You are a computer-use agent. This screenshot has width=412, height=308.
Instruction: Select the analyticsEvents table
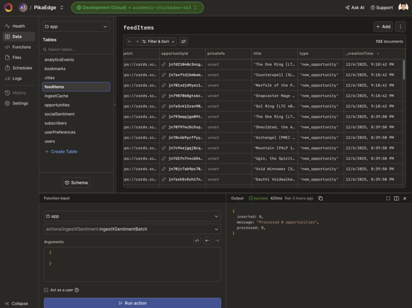76,60
